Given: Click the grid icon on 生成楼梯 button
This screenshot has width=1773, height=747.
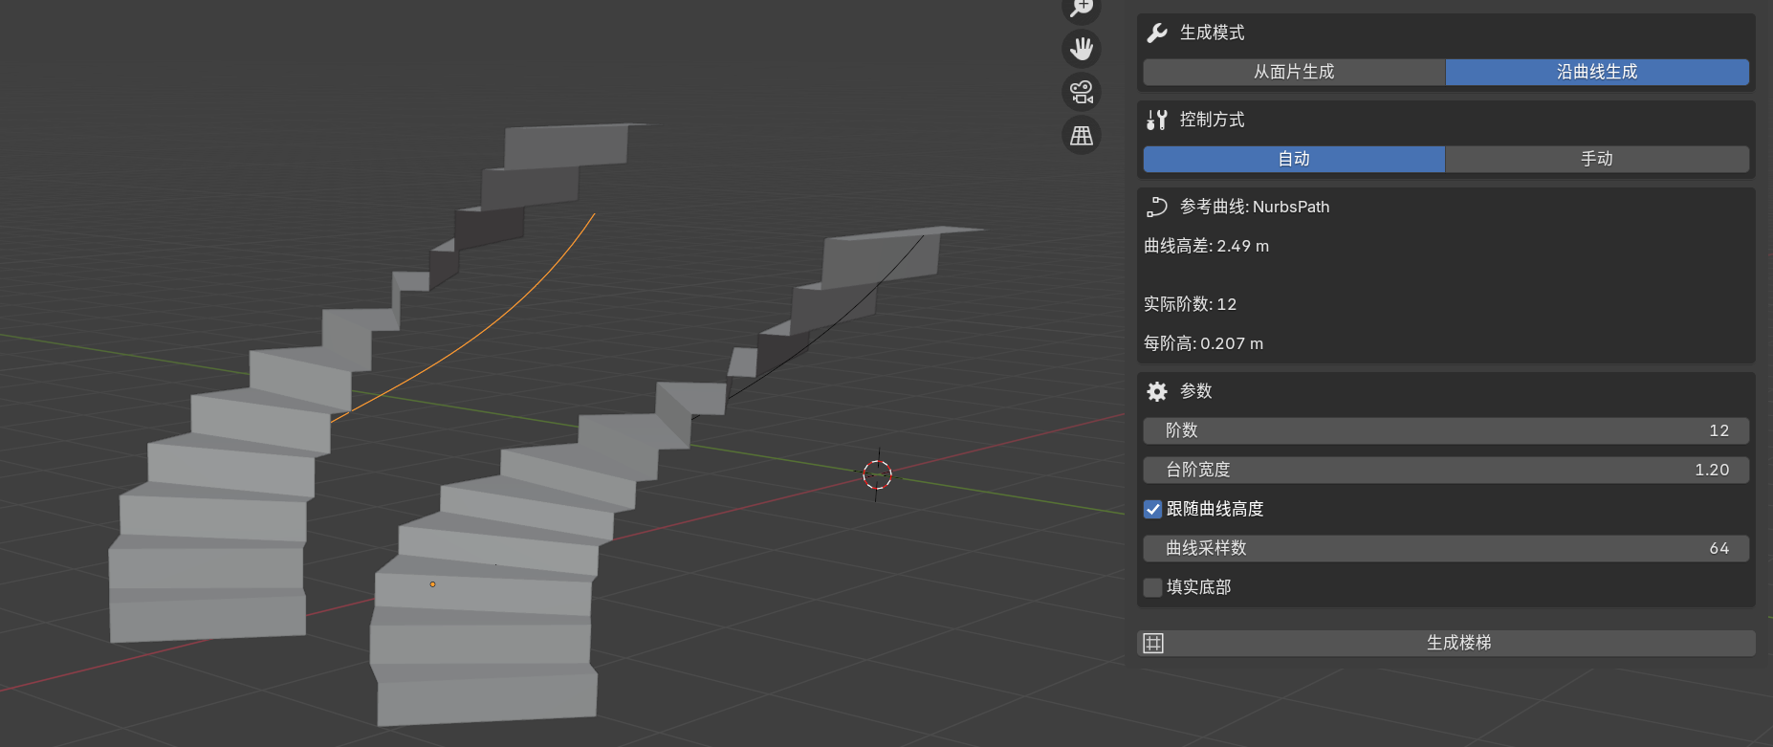Looking at the screenshot, I should 1153,643.
